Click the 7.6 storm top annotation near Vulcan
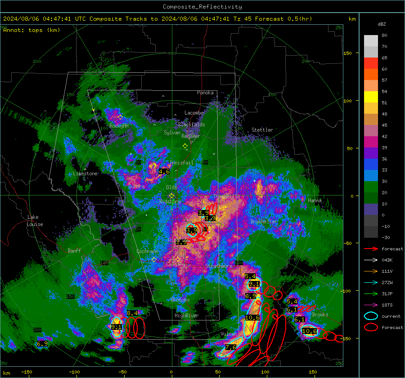 [x=231, y=347]
